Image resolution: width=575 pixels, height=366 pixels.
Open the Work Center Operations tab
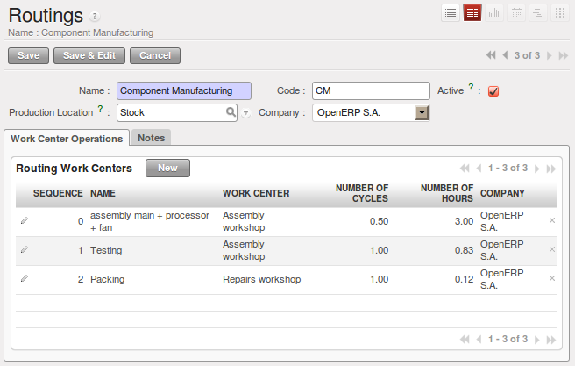click(x=67, y=139)
